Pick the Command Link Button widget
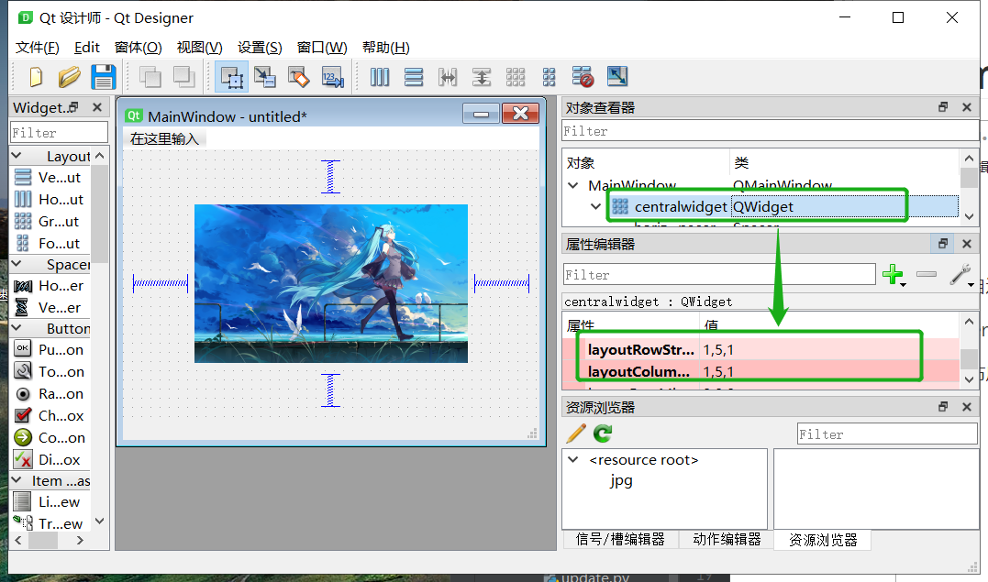 (50, 438)
